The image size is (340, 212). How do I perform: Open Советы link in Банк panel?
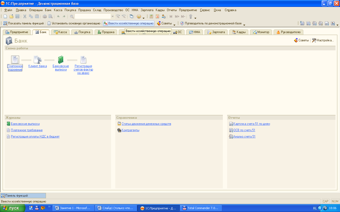301,40
